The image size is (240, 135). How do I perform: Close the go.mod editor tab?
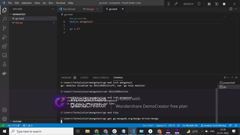[123, 9]
